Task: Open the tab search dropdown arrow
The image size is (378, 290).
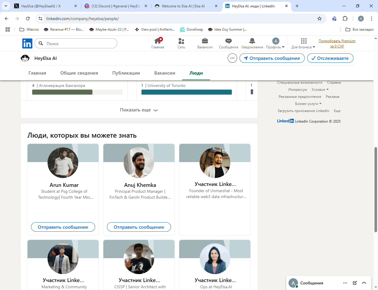Action: click(6, 6)
